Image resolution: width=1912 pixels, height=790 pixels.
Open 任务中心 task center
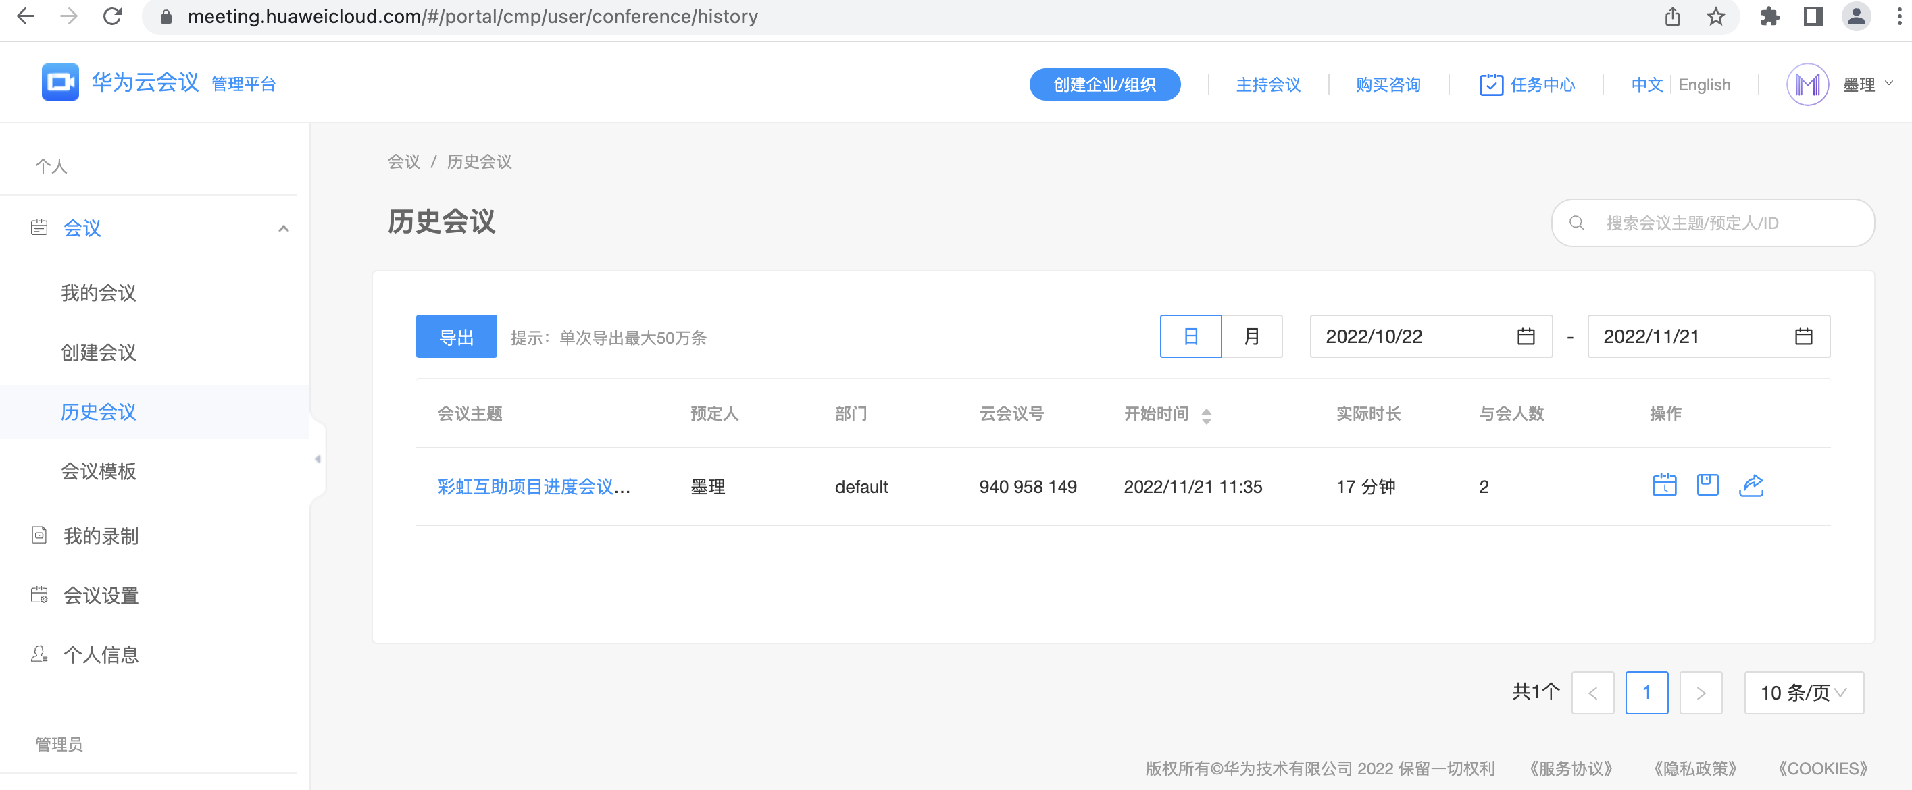1527,84
